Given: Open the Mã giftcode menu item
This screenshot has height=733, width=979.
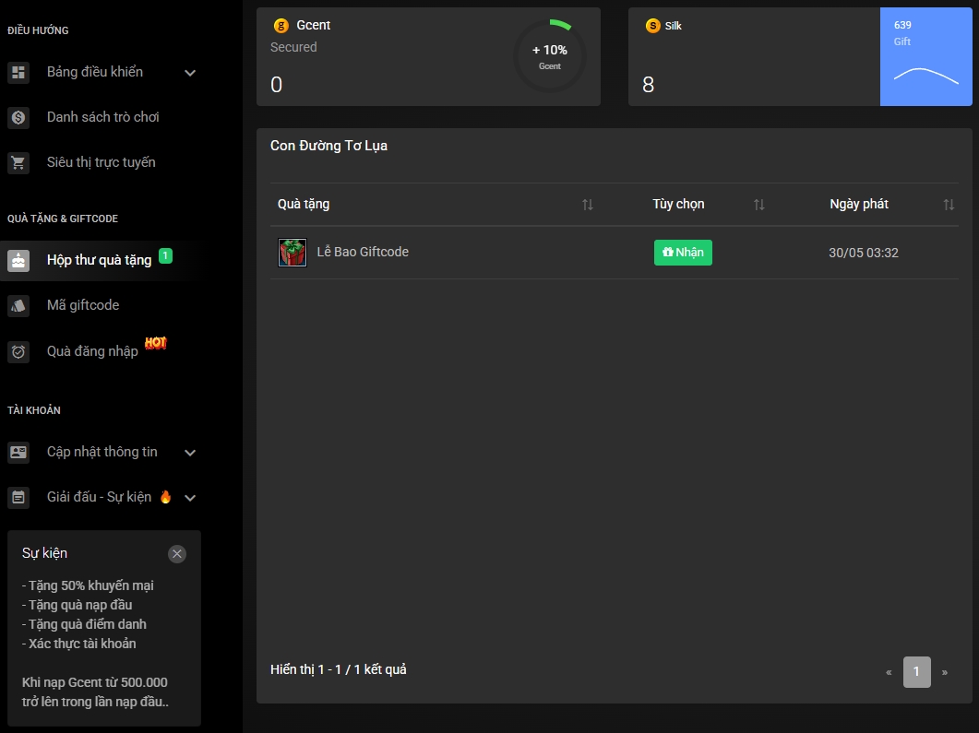Looking at the screenshot, I should pos(83,305).
